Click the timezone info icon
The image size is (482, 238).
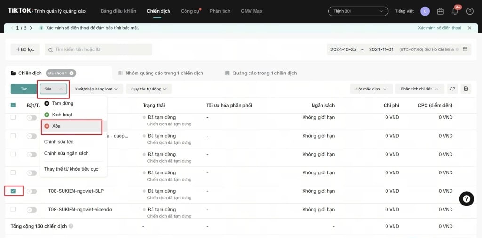[x=457, y=49]
